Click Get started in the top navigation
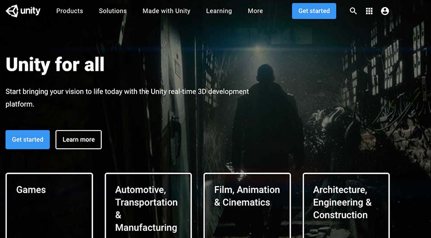 314,11
